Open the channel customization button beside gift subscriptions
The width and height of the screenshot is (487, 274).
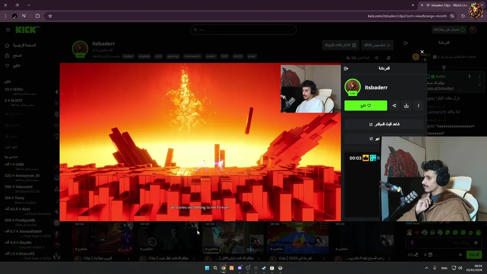click(377, 45)
